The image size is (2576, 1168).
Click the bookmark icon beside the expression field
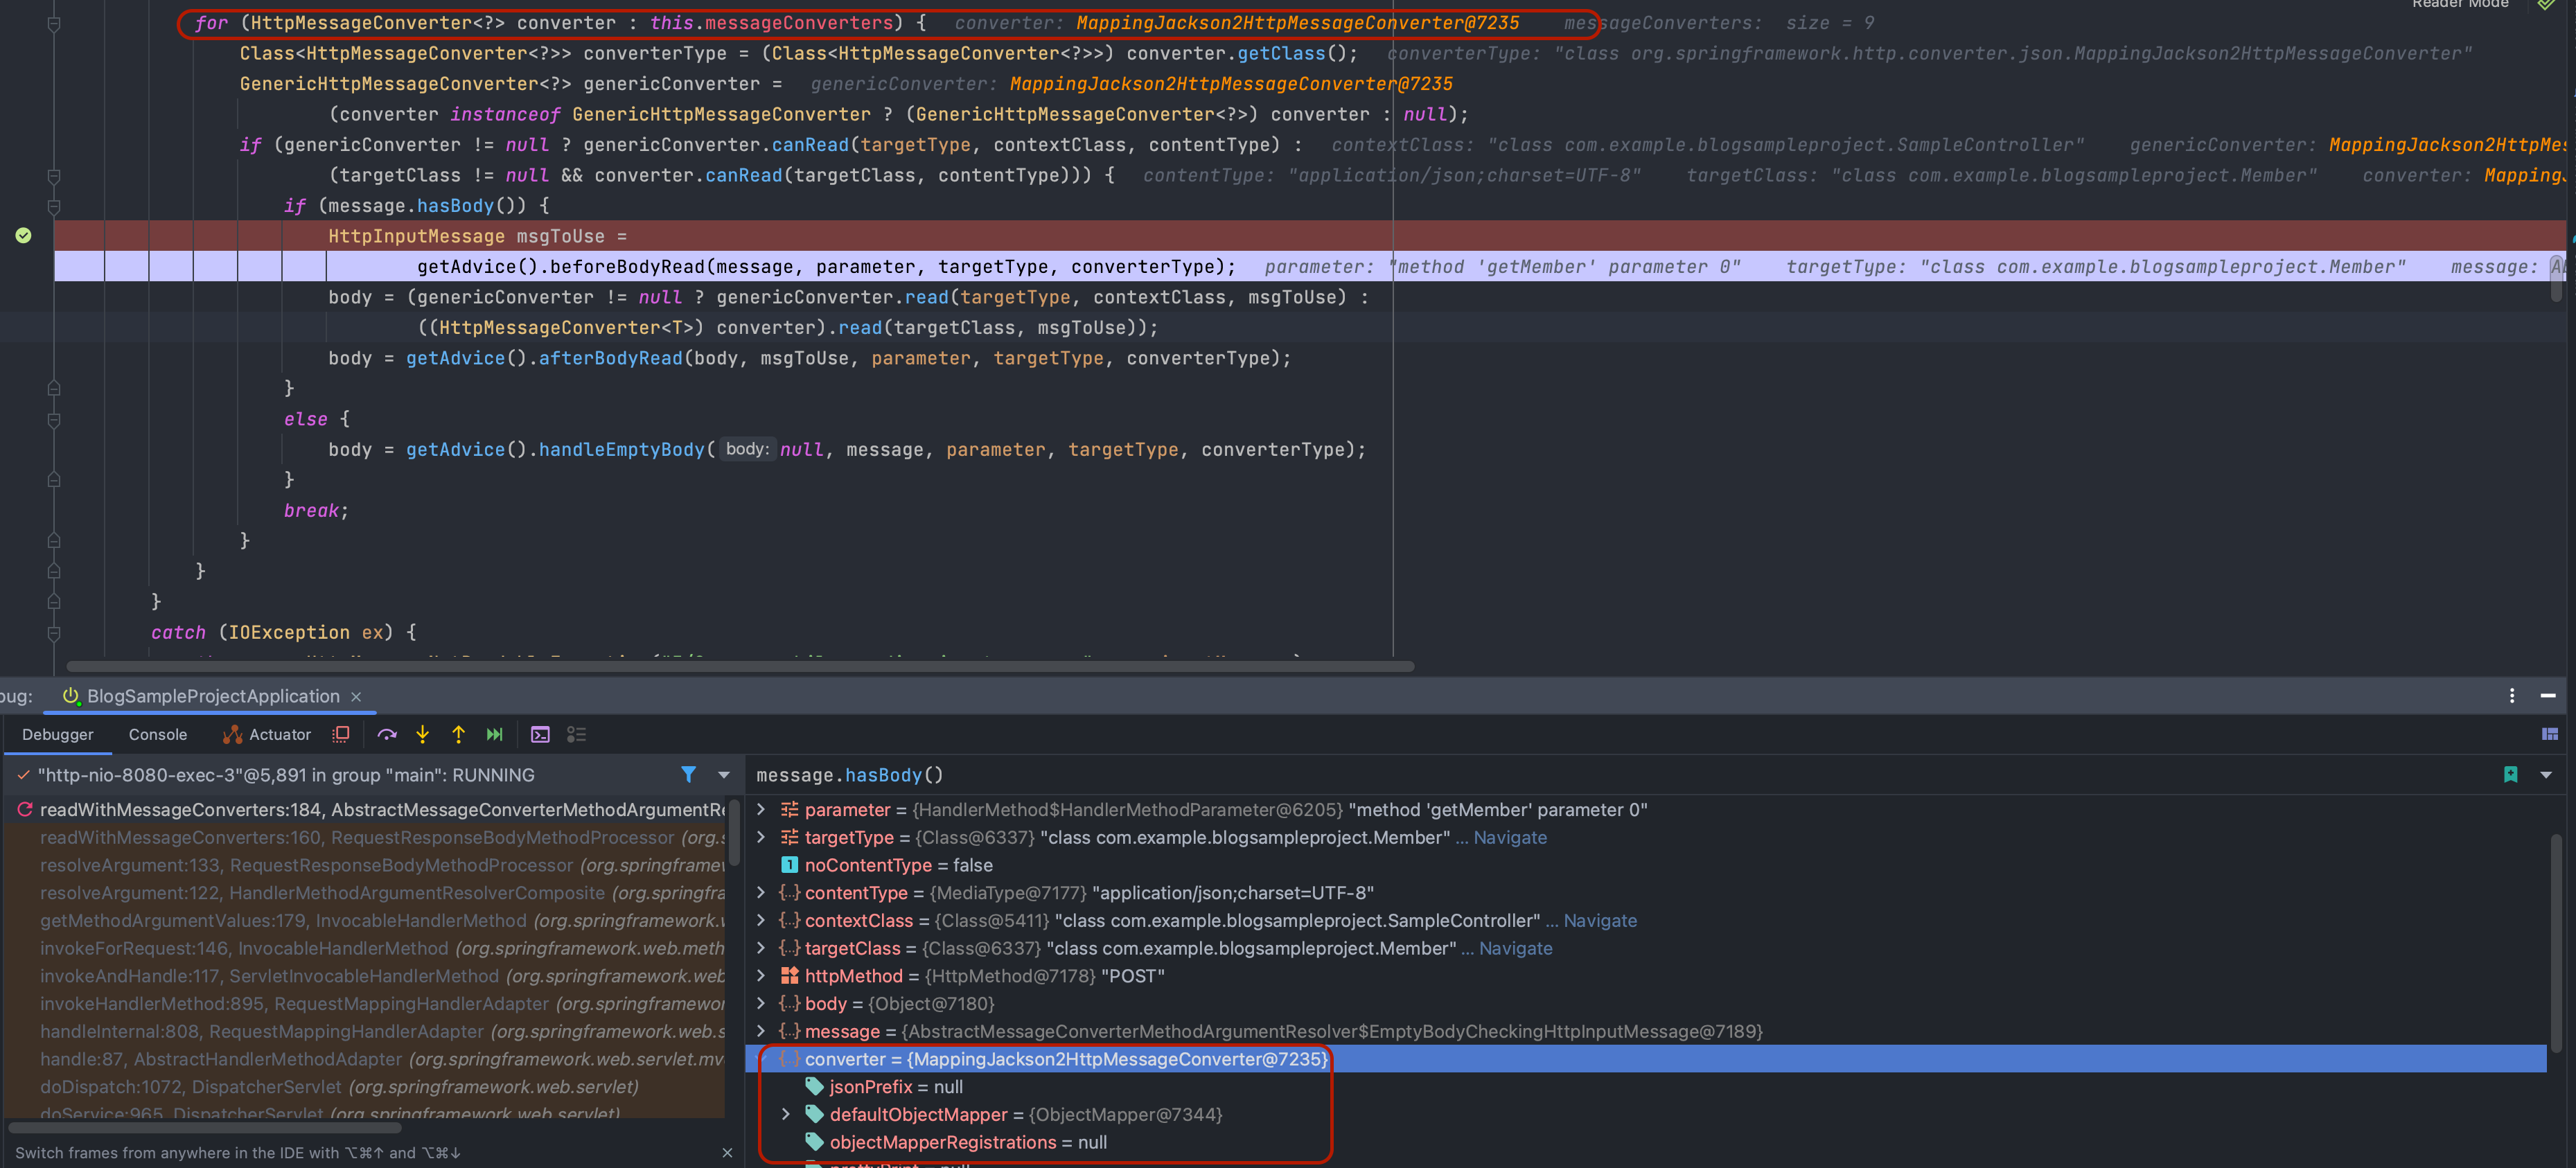[x=2510, y=775]
